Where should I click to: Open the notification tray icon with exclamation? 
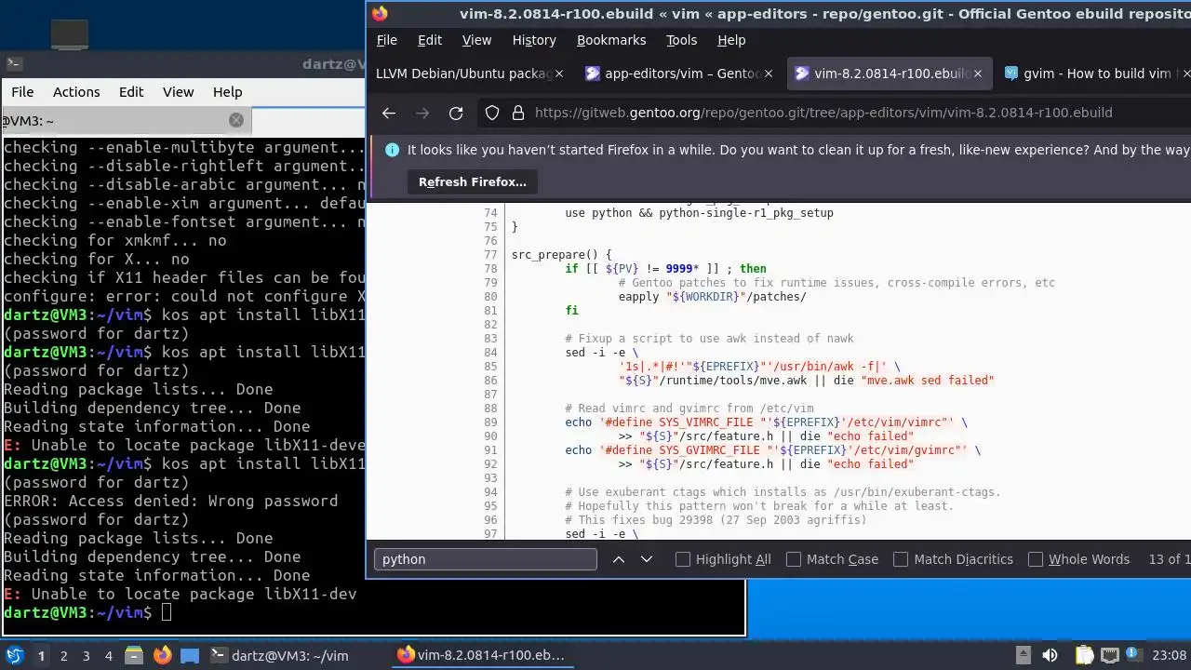click(1134, 655)
